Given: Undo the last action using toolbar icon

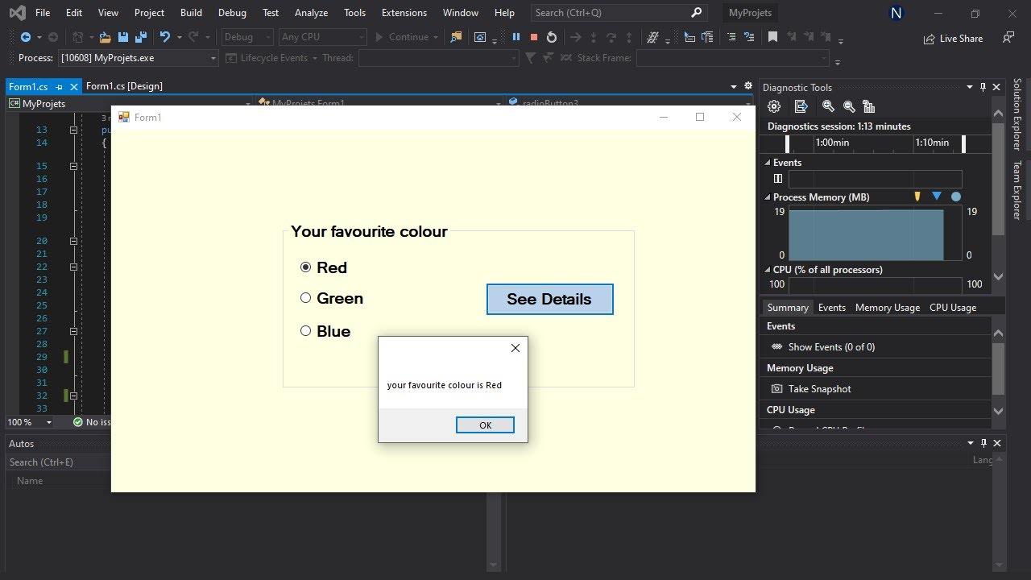Looking at the screenshot, I should click(165, 37).
